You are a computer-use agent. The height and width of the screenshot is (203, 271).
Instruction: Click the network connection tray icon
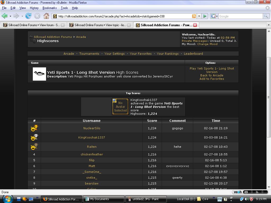(x=242, y=199)
